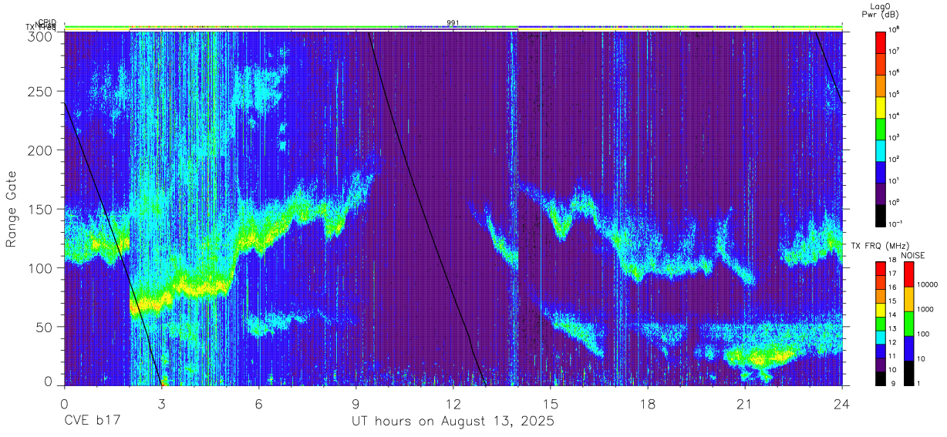Click the x-axis tick label '6'
The width and height of the screenshot is (947, 437).
(x=258, y=403)
